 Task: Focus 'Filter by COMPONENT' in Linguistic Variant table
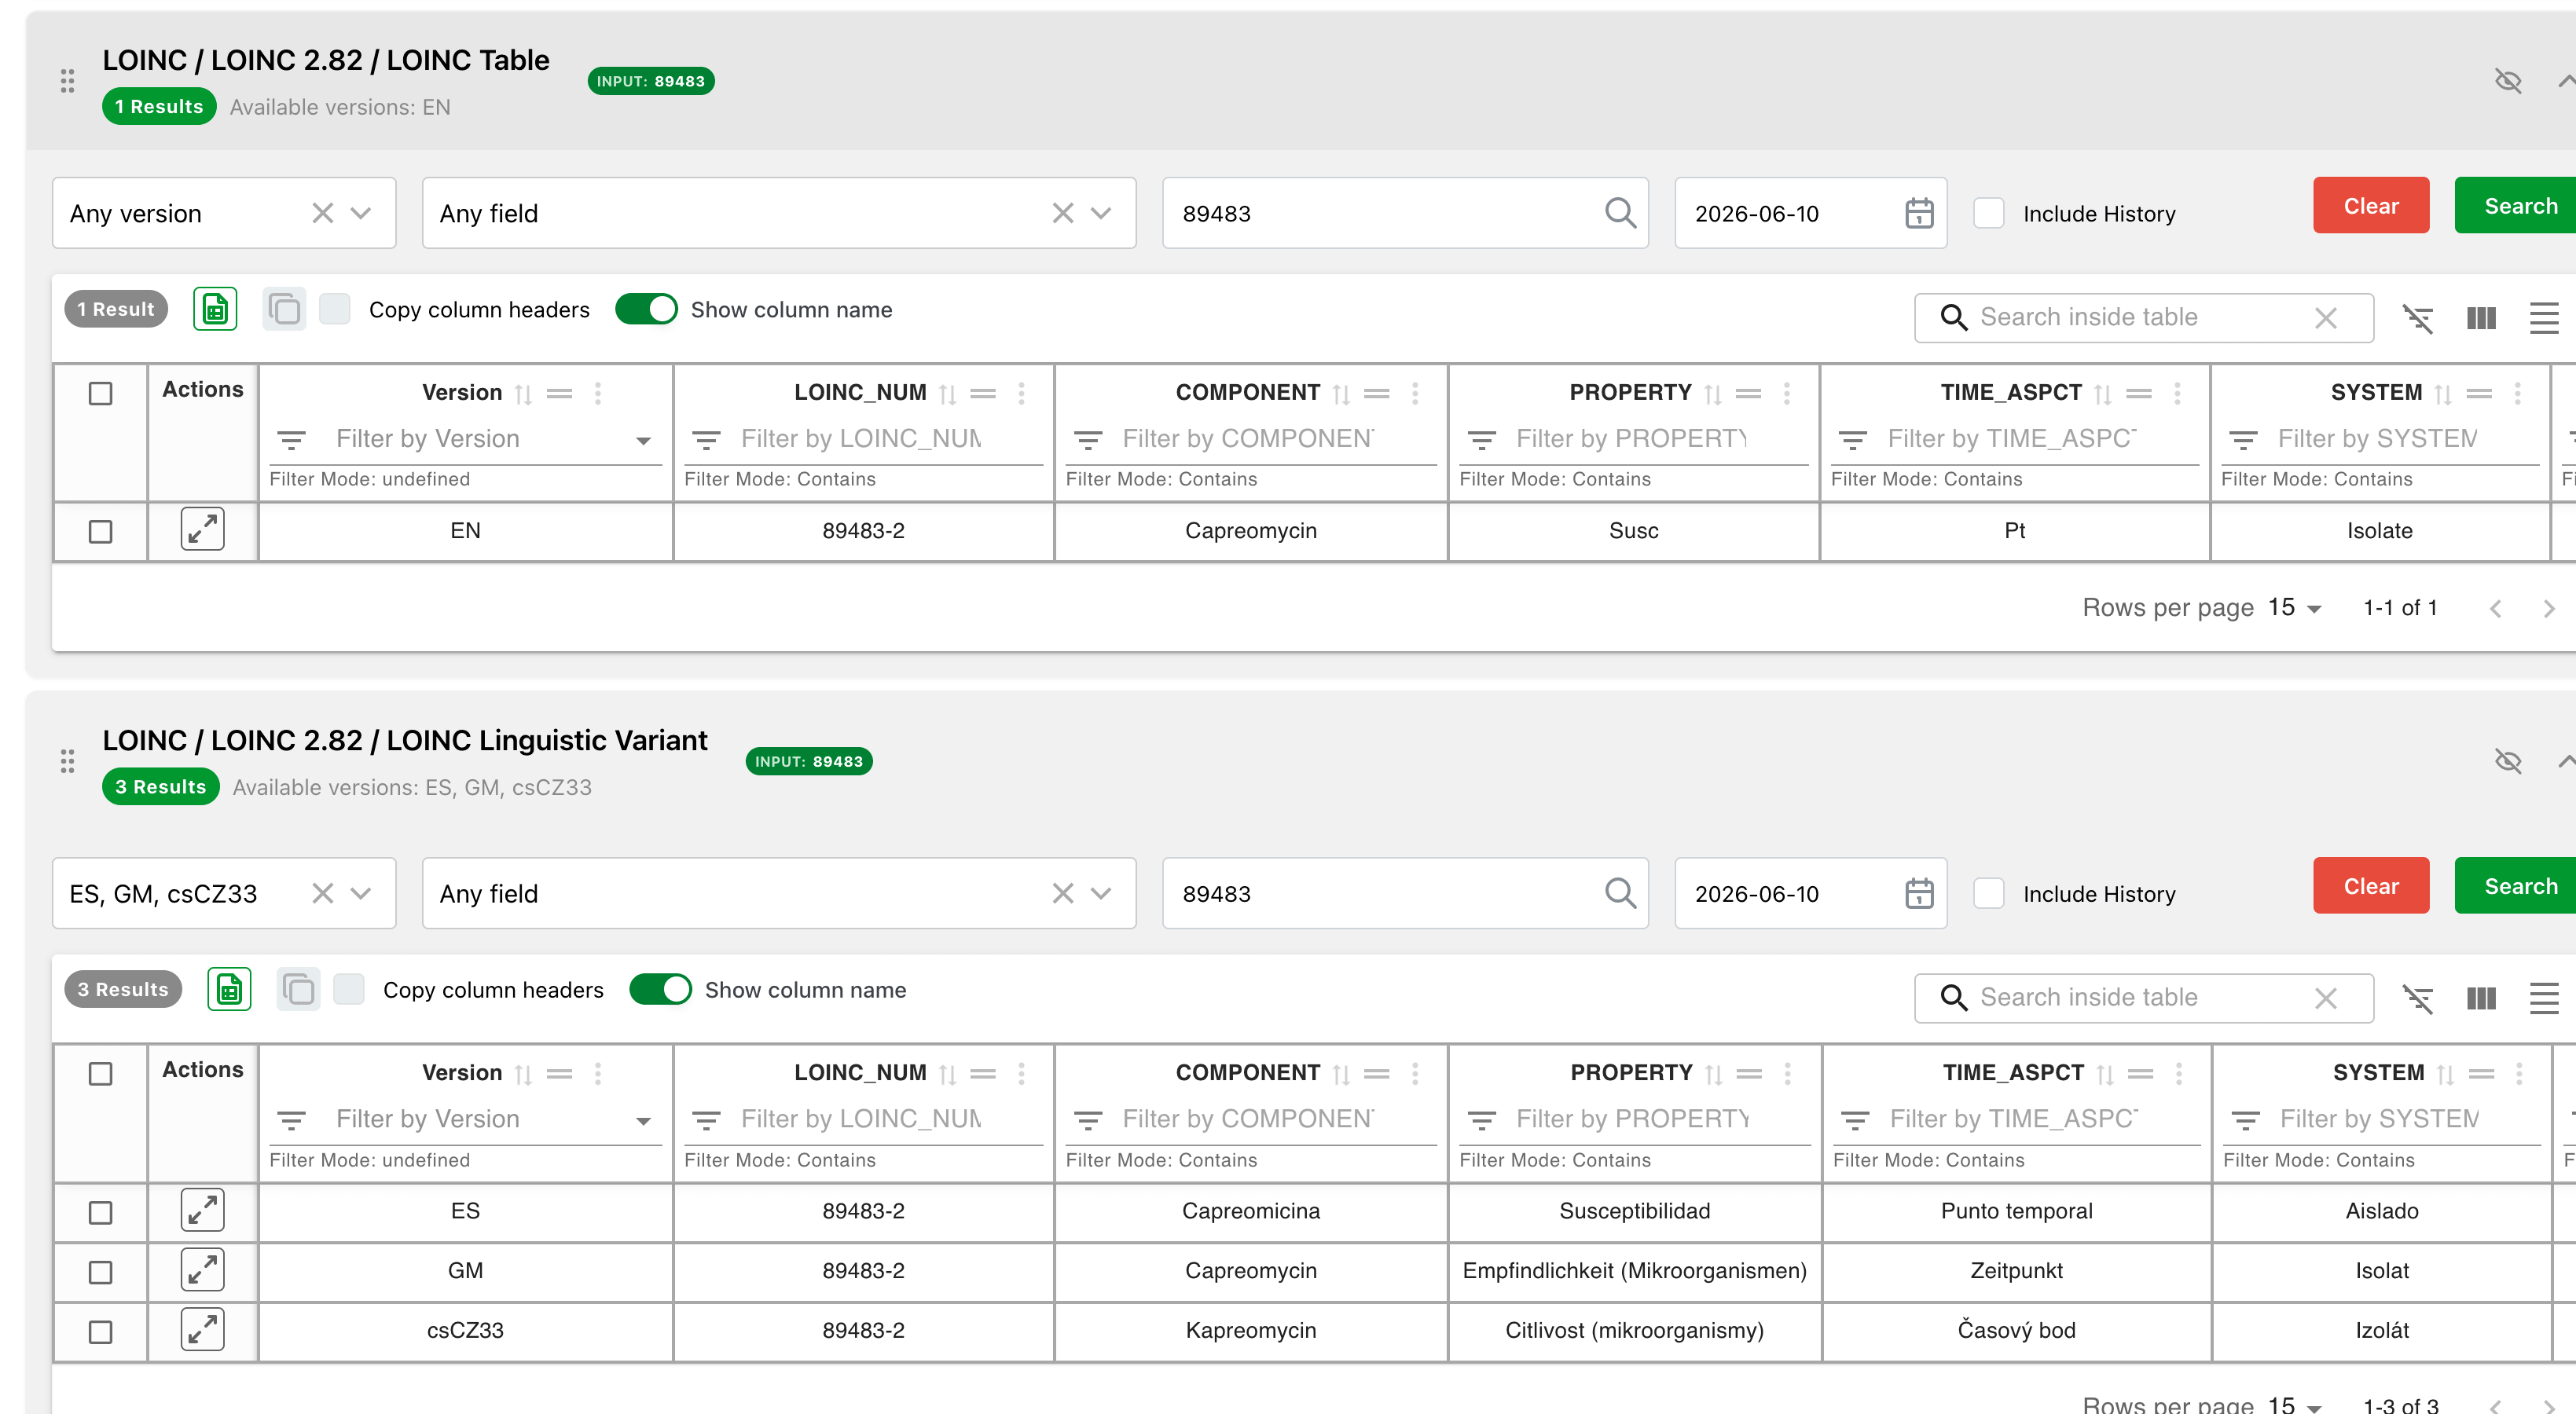(1250, 1119)
